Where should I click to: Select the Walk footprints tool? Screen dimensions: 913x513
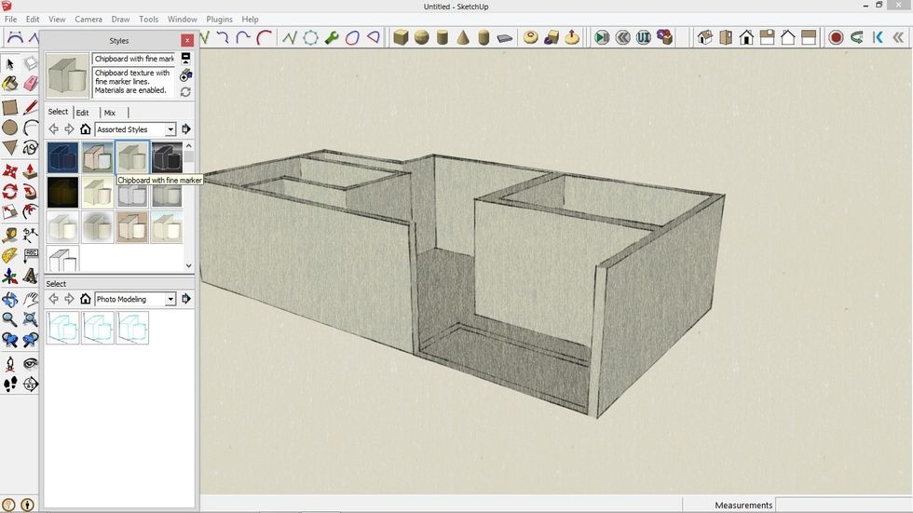tap(10, 384)
